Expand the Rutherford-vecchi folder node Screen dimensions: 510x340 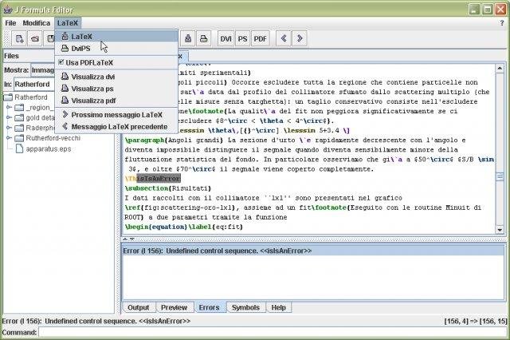click(8, 137)
